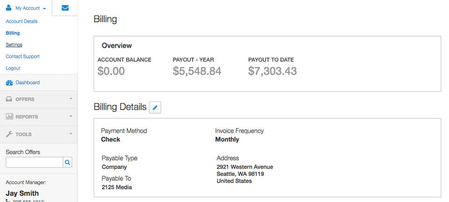The width and height of the screenshot is (449, 202).
Task: Click the Tools wrench icon
Action: click(x=9, y=134)
